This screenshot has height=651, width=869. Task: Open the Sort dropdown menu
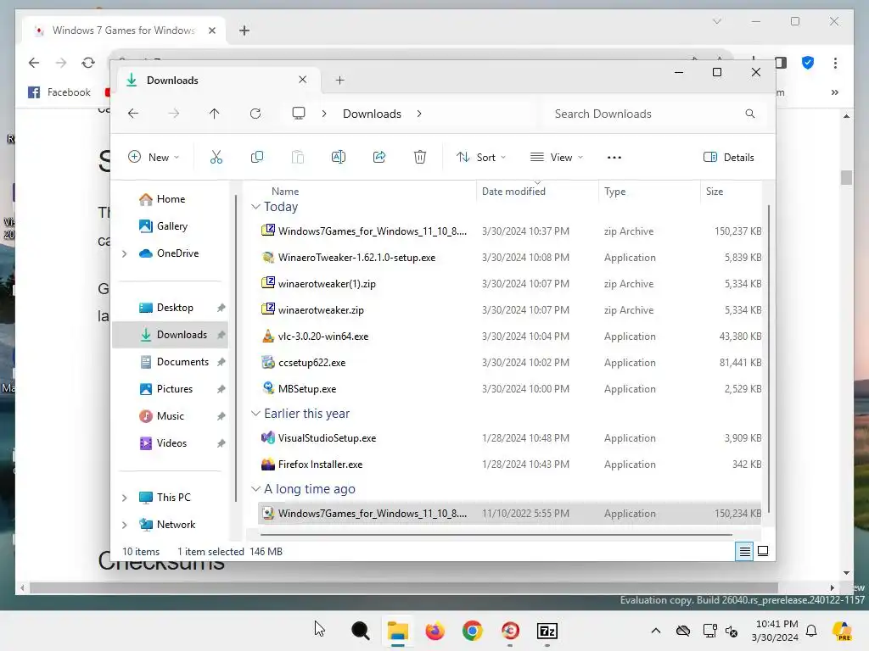pos(481,157)
